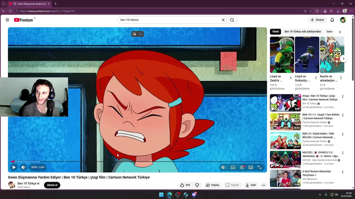Open 'BEN 10 I 11. Uzaylı' video thumbnail
Viewport: 355px width, 199px height.
pyautogui.click(x=285, y=122)
